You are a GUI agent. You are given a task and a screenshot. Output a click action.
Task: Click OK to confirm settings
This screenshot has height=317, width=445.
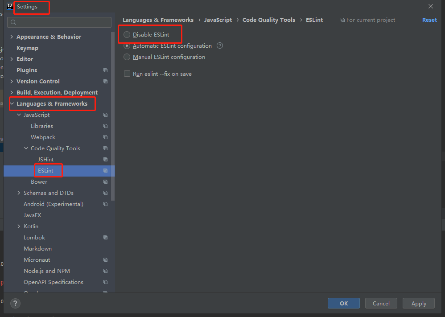point(344,303)
